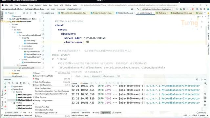Open run configuration dropdown MallUserRibbonDemoApplication
This screenshot has height=118, width=210.
click(157, 9)
